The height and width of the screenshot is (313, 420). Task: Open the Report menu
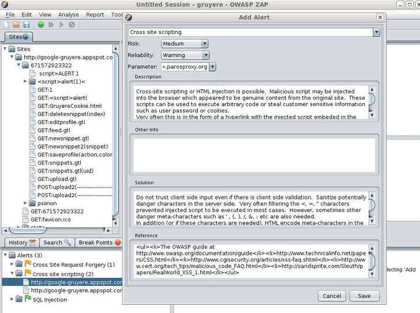tap(95, 15)
